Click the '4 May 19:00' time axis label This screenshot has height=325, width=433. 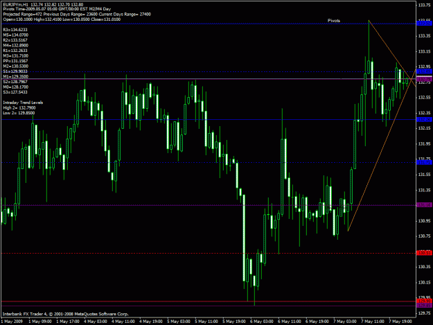pyautogui.click(x=151, y=322)
